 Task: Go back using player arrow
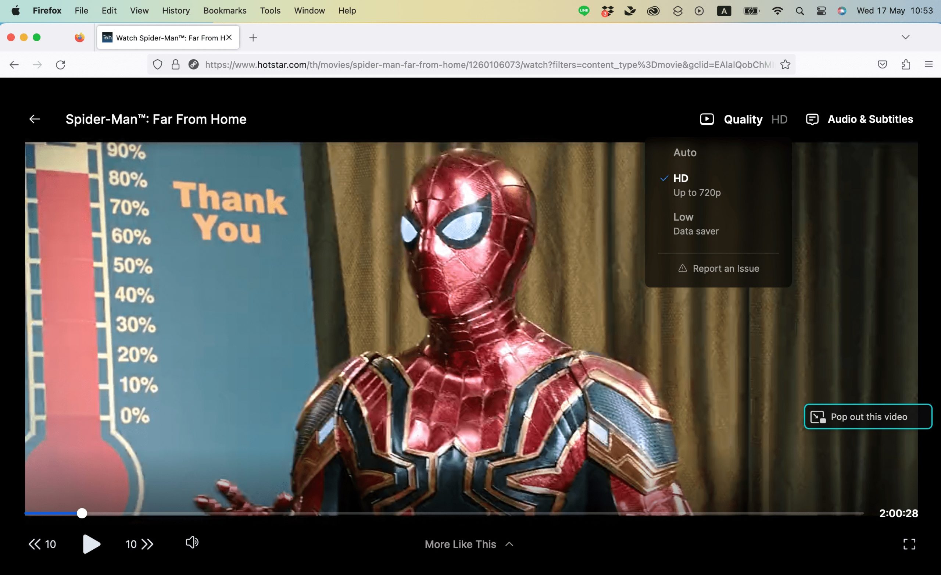[x=35, y=119]
